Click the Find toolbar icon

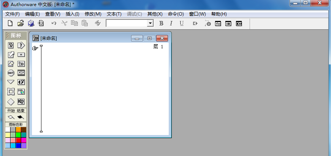click(x=98, y=23)
